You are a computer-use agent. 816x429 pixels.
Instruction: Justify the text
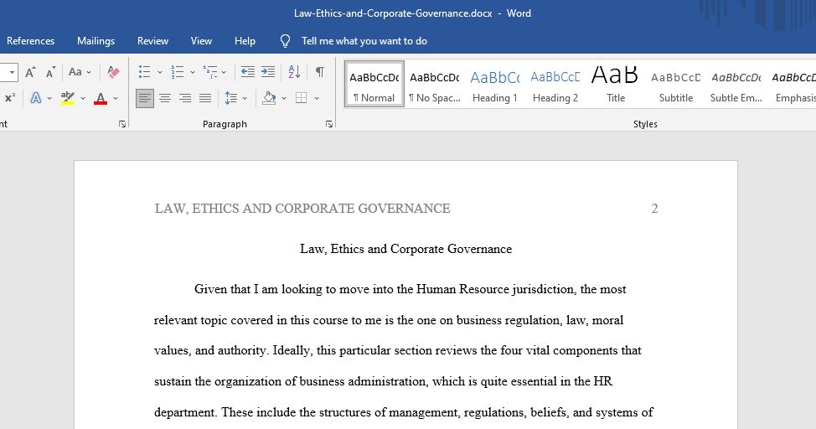(205, 98)
